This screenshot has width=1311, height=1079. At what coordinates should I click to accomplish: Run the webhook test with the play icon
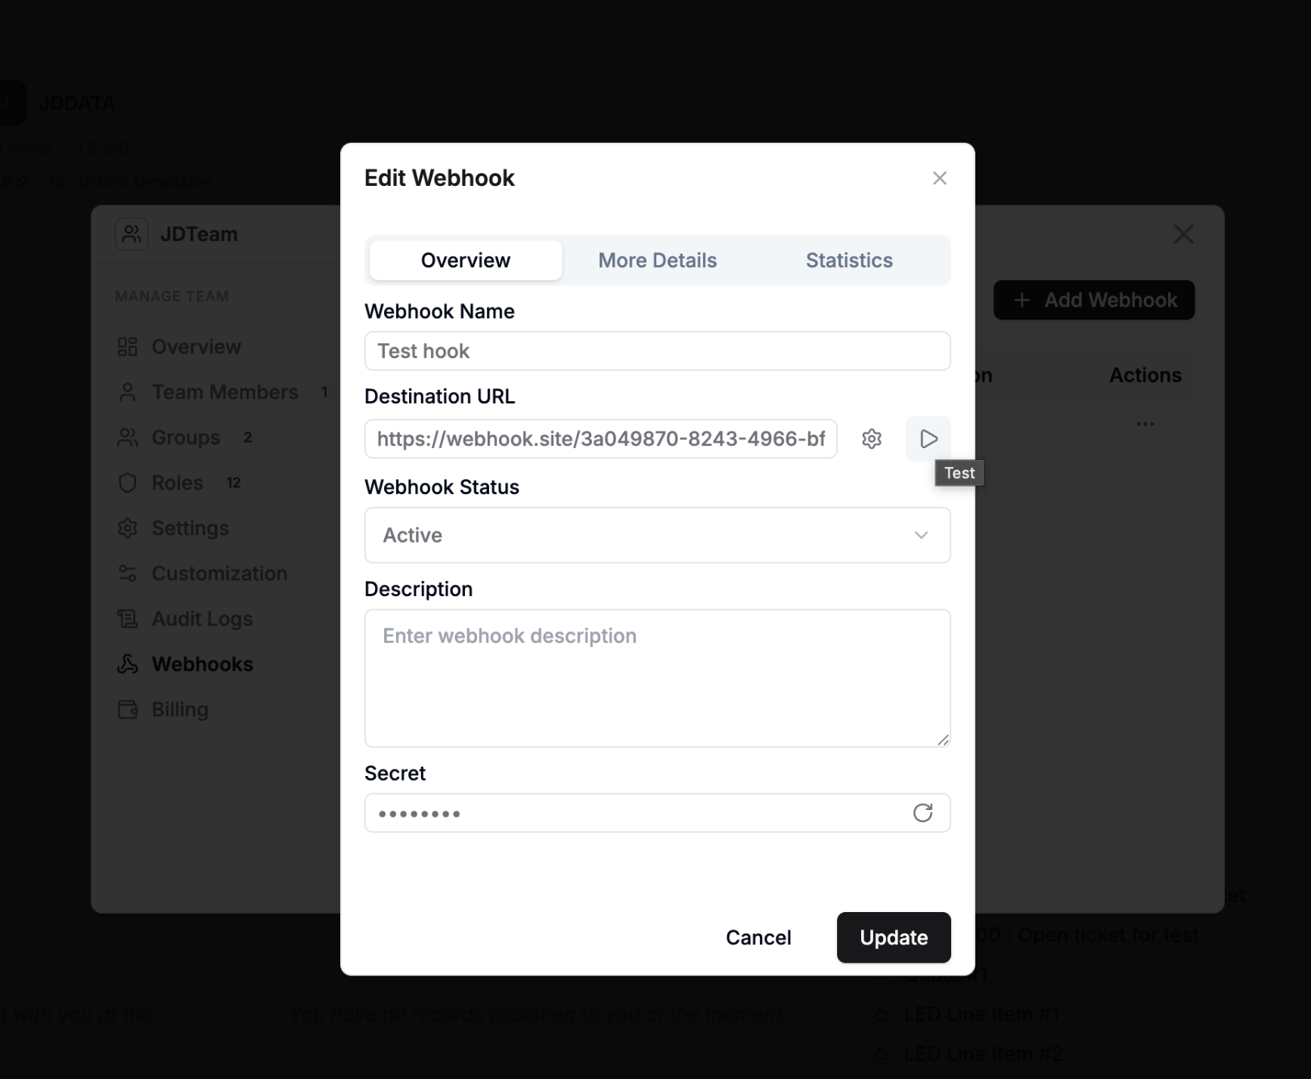coord(928,438)
